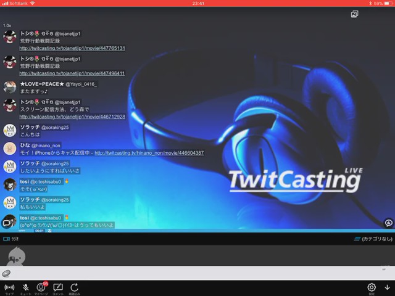This screenshot has height=296, width=395.
Task: Tap avatar beside 私もいいよ comment
Action: click(10, 203)
